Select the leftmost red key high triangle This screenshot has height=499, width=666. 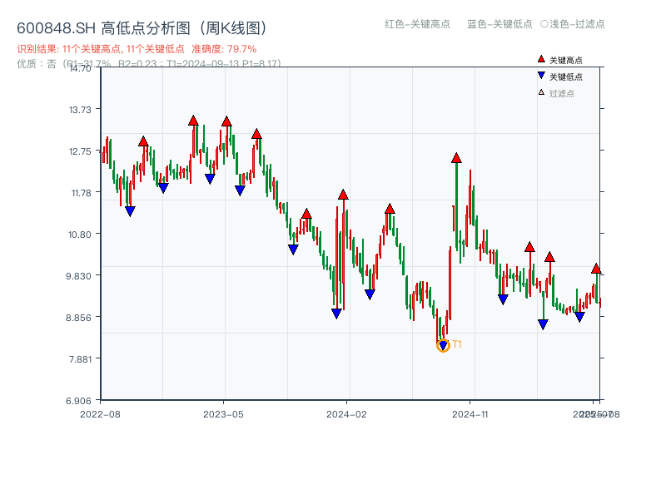coord(143,141)
